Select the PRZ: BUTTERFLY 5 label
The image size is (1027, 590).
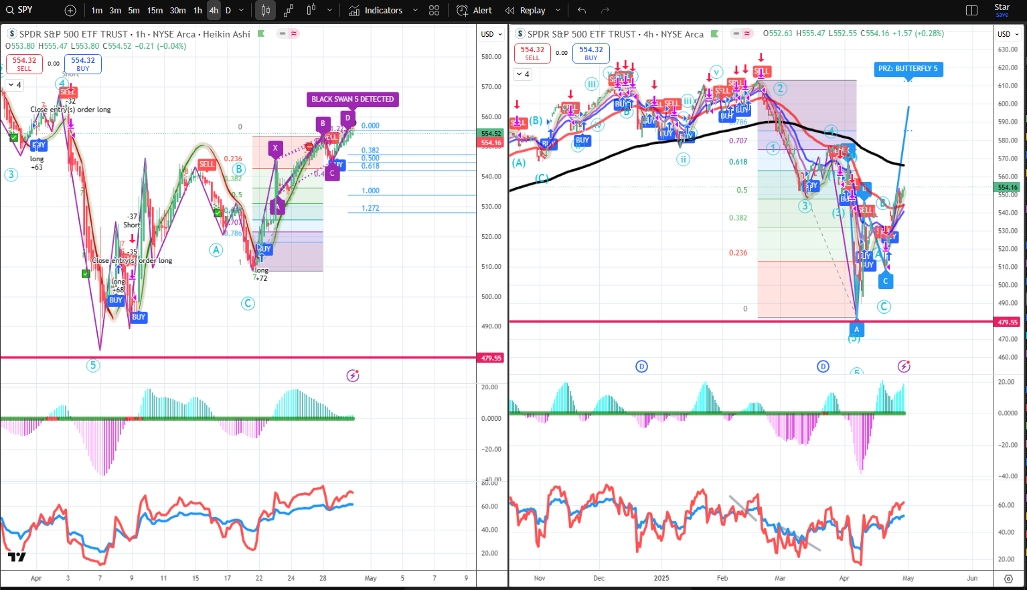tap(908, 68)
